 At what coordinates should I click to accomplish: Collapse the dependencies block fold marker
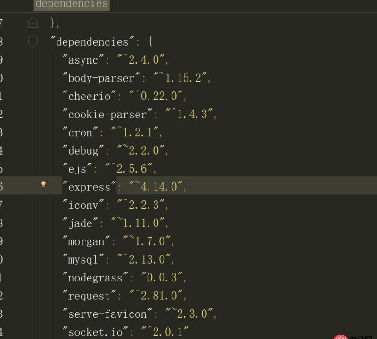[33, 41]
